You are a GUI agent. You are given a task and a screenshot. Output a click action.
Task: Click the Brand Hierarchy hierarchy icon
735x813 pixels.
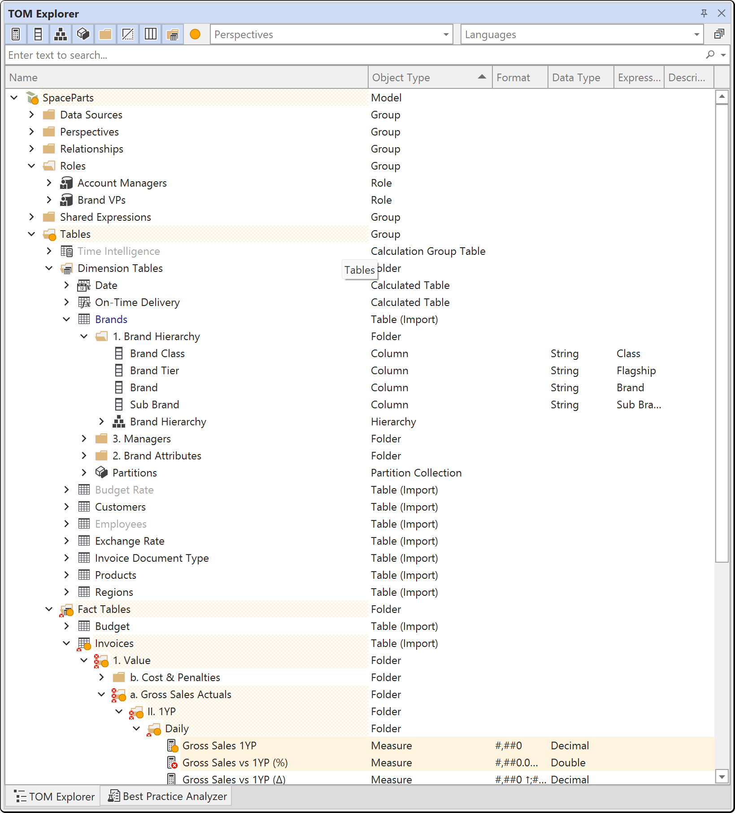(119, 422)
